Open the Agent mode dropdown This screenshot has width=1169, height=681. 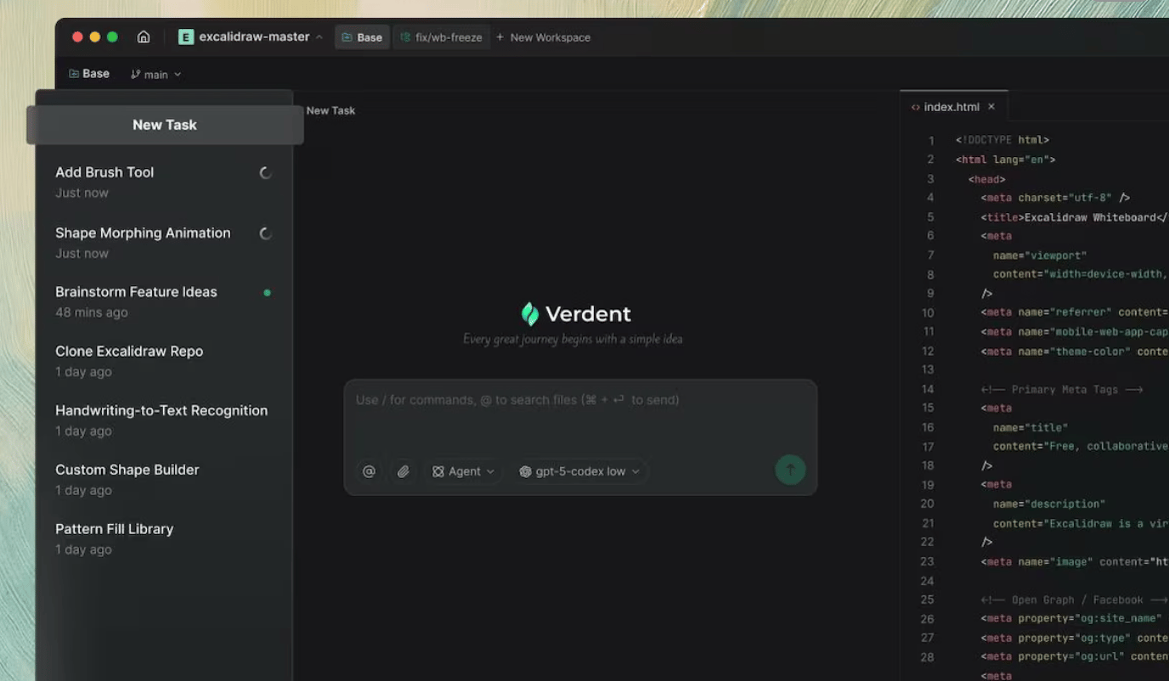click(x=464, y=471)
